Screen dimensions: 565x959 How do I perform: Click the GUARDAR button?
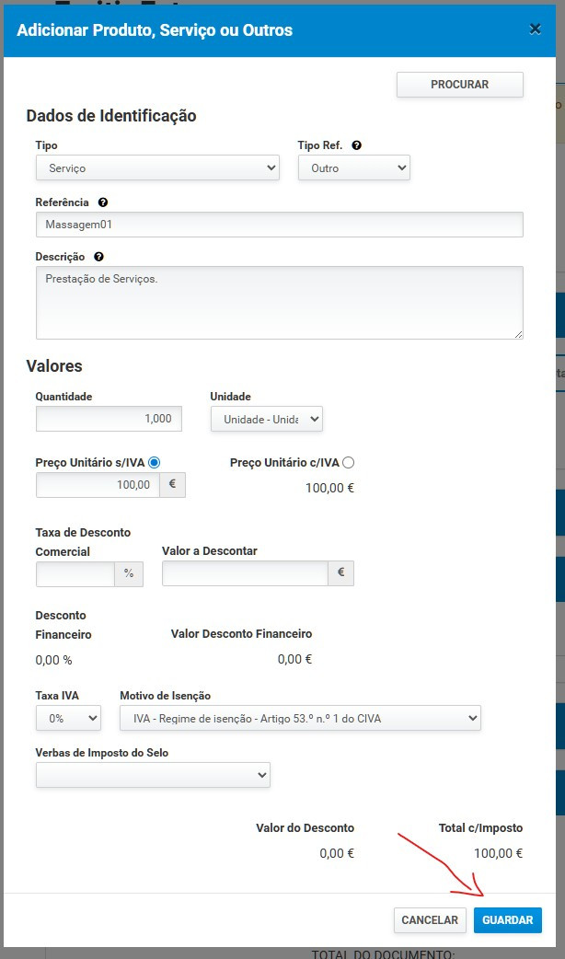508,920
